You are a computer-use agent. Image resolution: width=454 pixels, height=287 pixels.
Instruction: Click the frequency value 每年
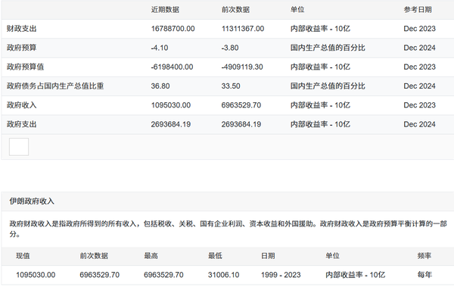click(424, 275)
